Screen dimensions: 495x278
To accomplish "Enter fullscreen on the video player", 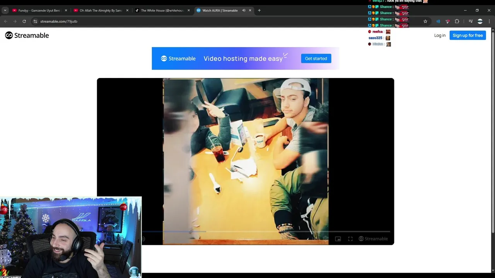I will (x=350, y=239).
